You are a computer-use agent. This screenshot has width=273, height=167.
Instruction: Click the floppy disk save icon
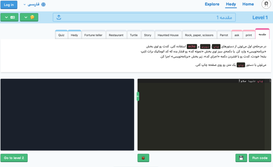(x=241, y=158)
